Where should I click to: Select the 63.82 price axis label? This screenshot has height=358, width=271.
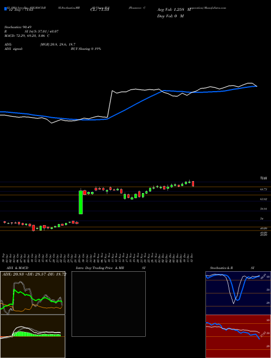pos(264,199)
